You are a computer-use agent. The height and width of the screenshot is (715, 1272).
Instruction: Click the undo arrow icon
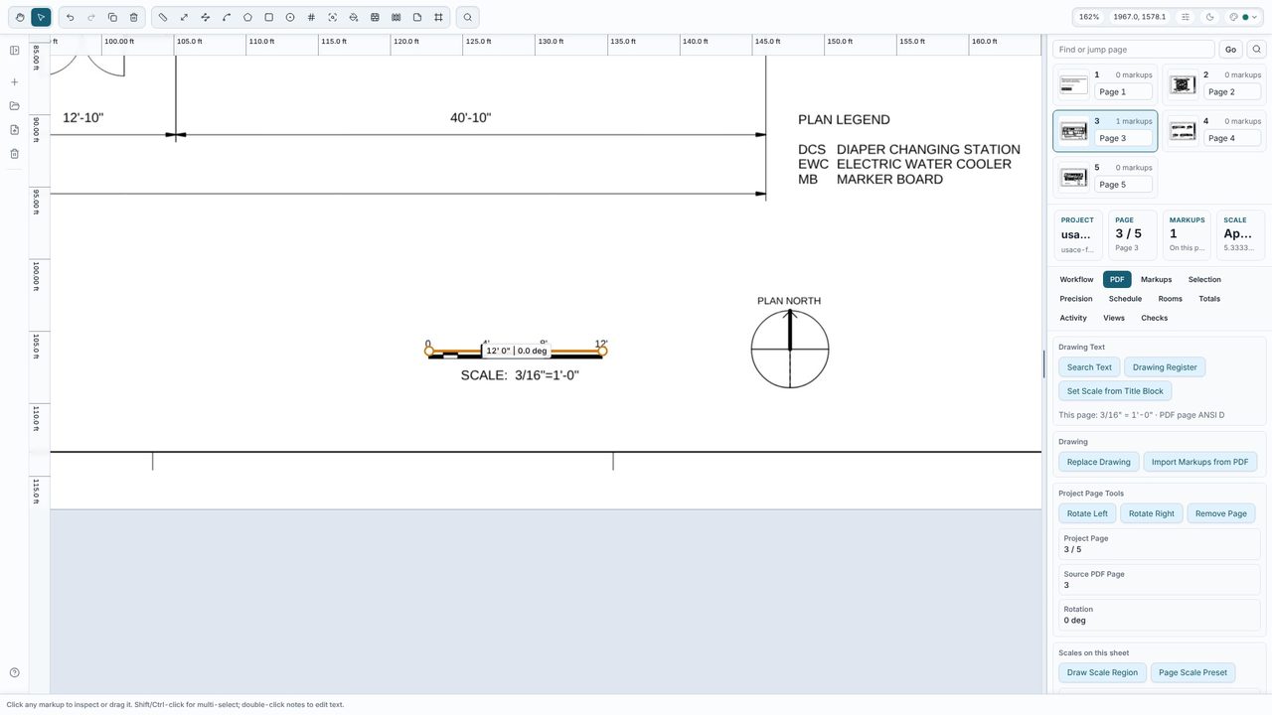(71, 17)
